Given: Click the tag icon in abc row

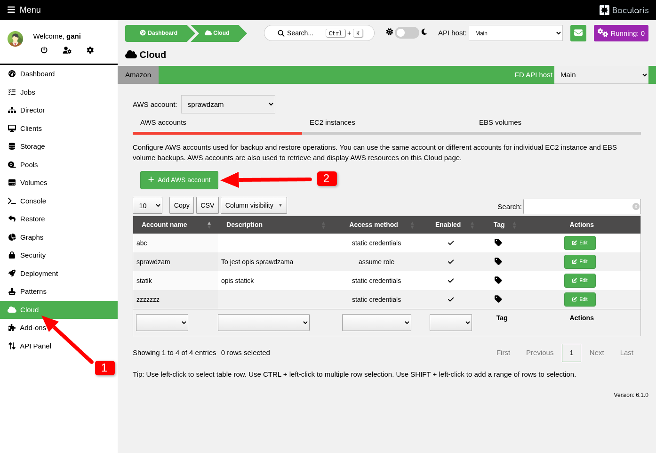Looking at the screenshot, I should pyautogui.click(x=498, y=243).
